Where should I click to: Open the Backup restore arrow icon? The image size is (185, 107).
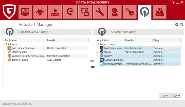pyautogui.click(x=70, y=12)
